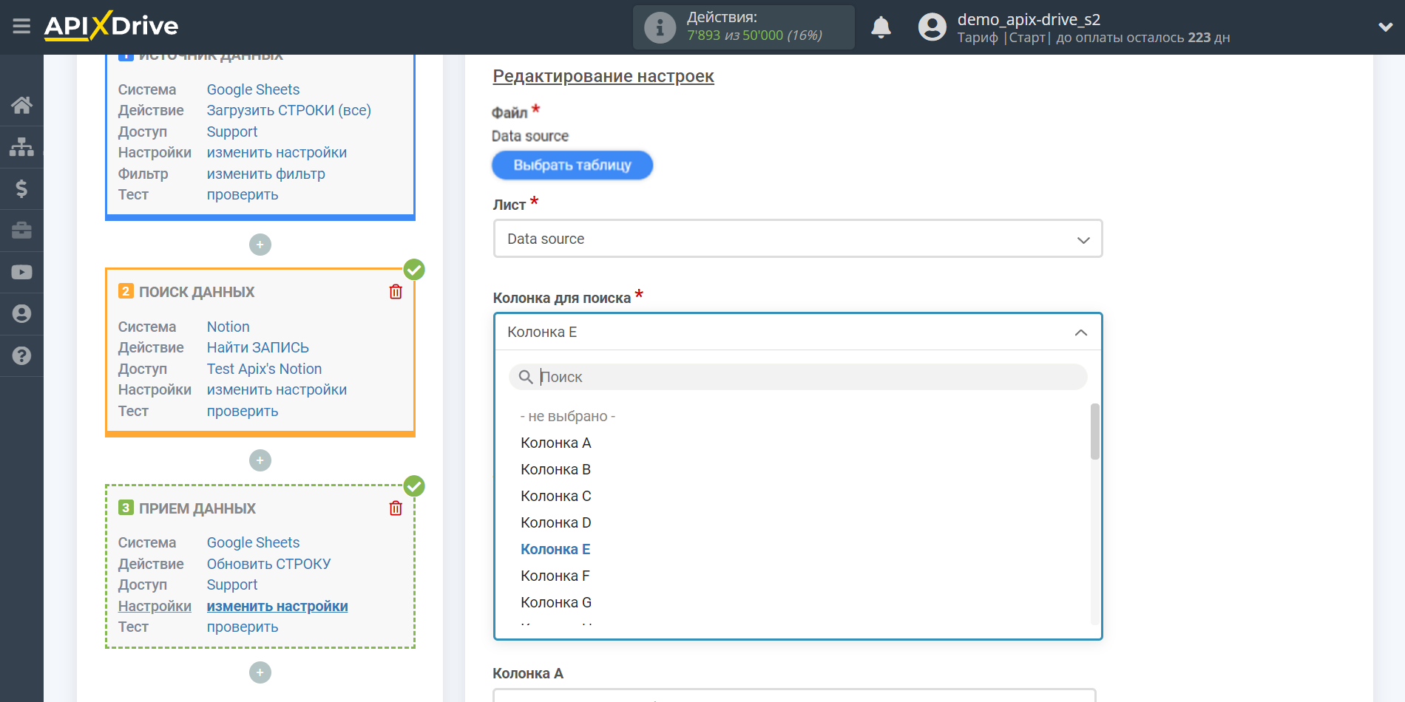
Task: Click Обновить СТРОКУ link
Action: (269, 564)
